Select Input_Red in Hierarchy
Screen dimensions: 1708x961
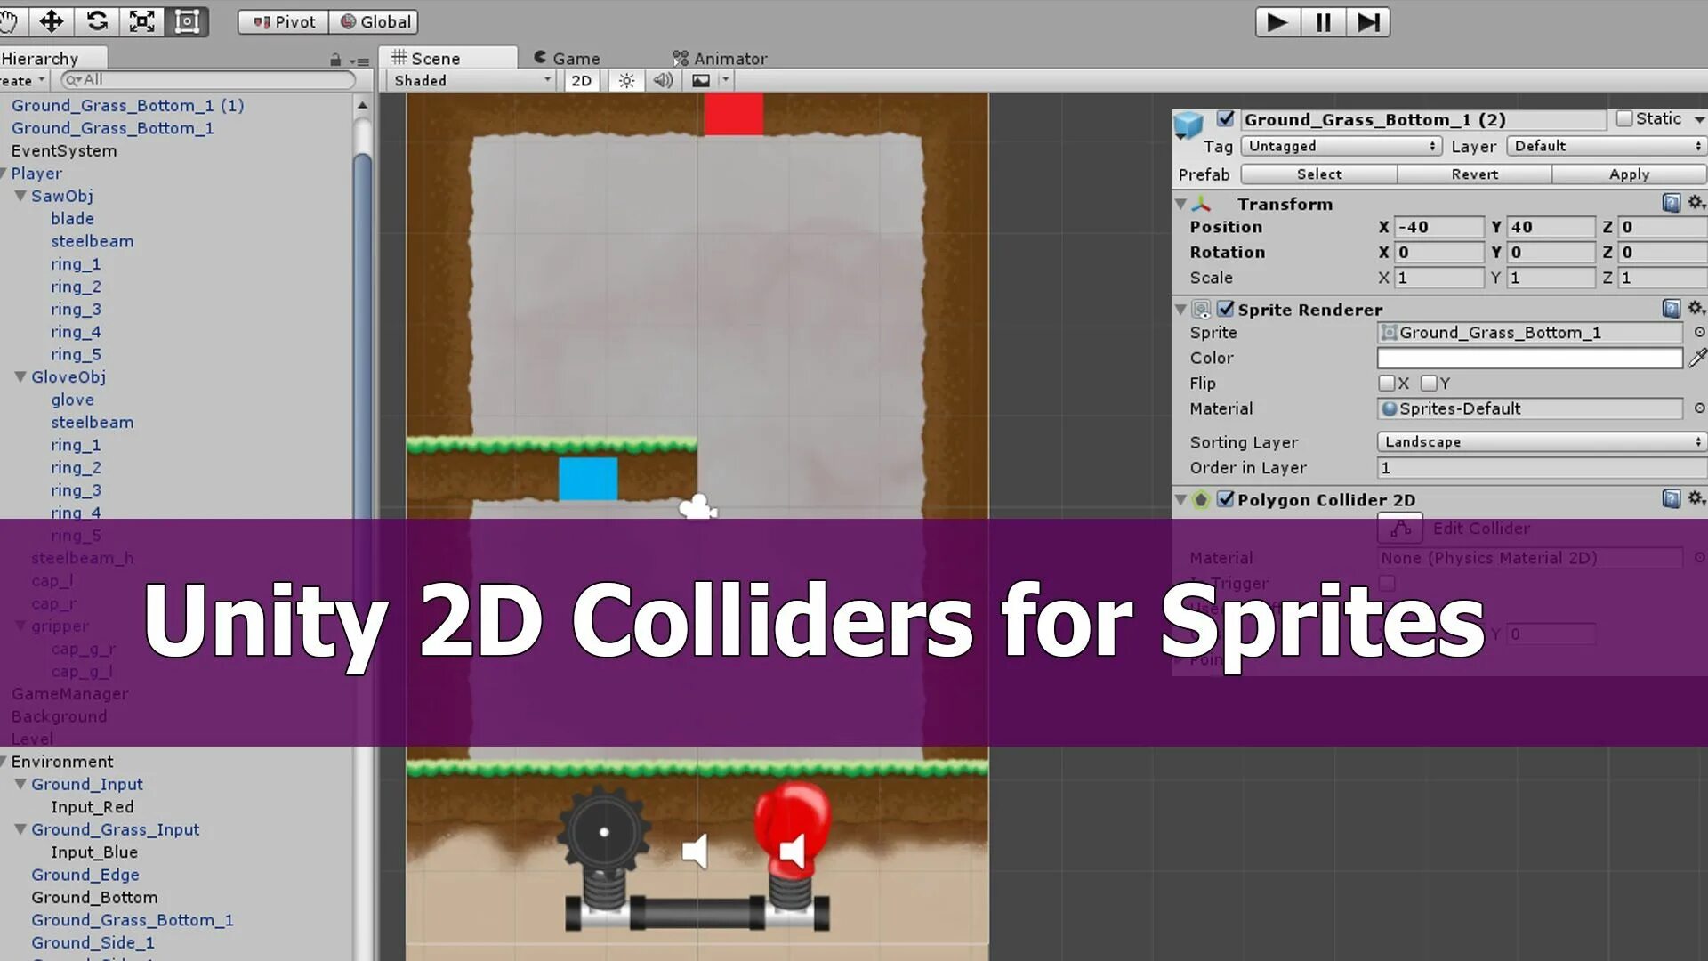tap(93, 807)
